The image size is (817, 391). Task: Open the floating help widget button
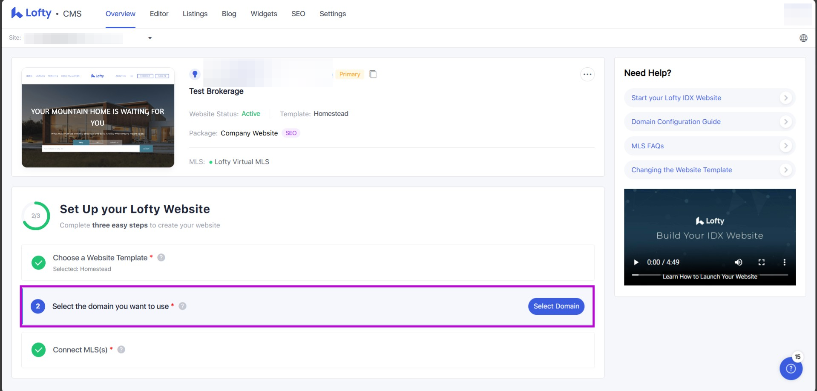click(791, 368)
